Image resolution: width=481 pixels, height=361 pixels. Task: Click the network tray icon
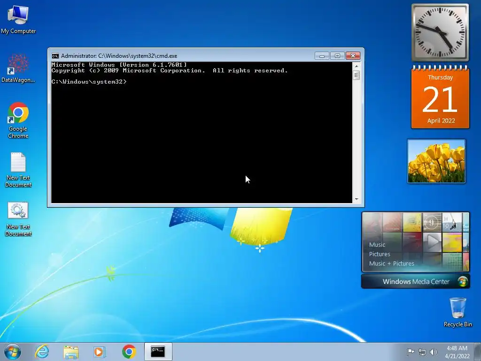click(422, 352)
